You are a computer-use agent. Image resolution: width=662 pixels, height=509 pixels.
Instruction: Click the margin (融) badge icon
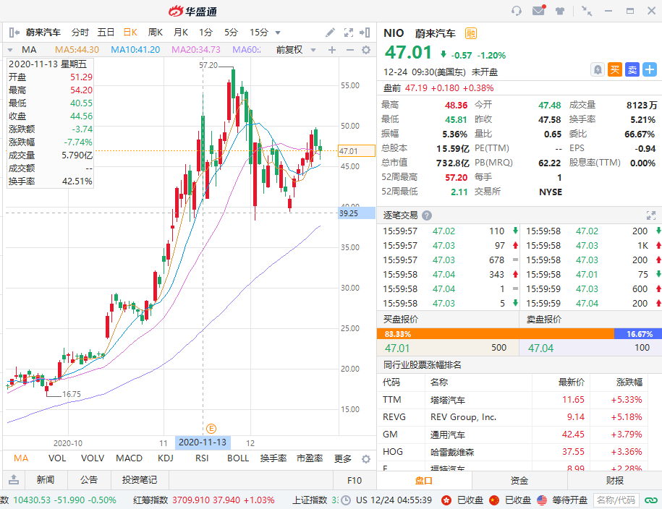point(471,33)
